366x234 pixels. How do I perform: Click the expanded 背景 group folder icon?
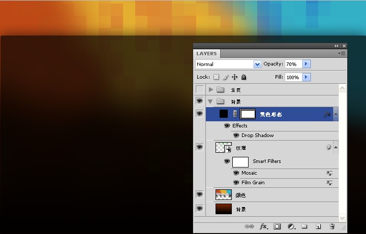(220, 102)
